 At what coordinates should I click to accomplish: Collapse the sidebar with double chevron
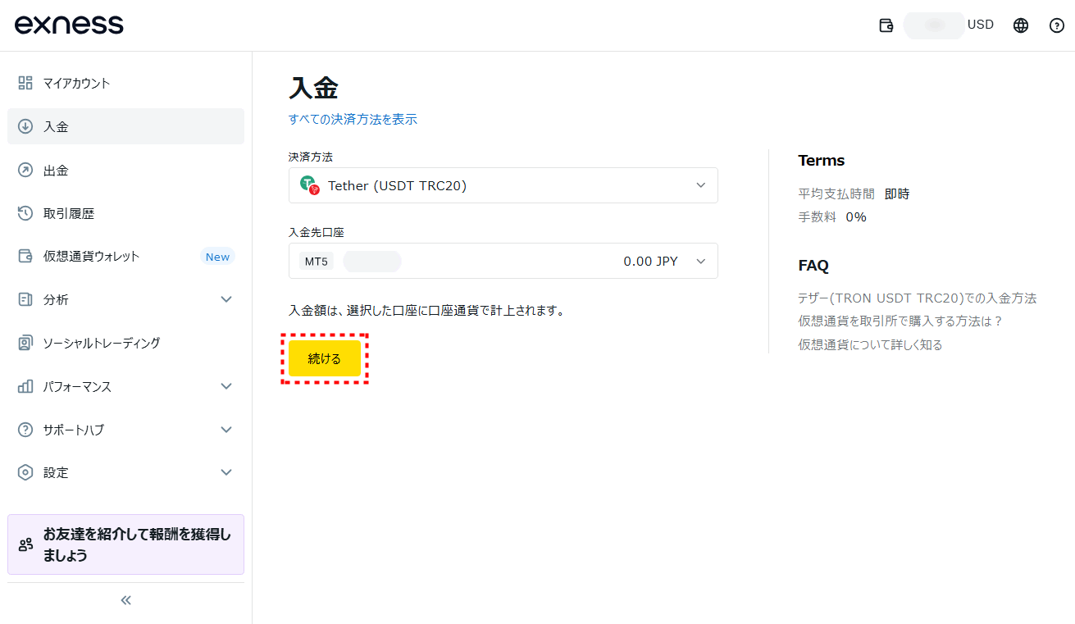coord(125,600)
